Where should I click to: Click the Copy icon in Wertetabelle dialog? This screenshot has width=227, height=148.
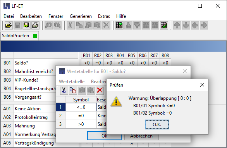coord(73,91)
